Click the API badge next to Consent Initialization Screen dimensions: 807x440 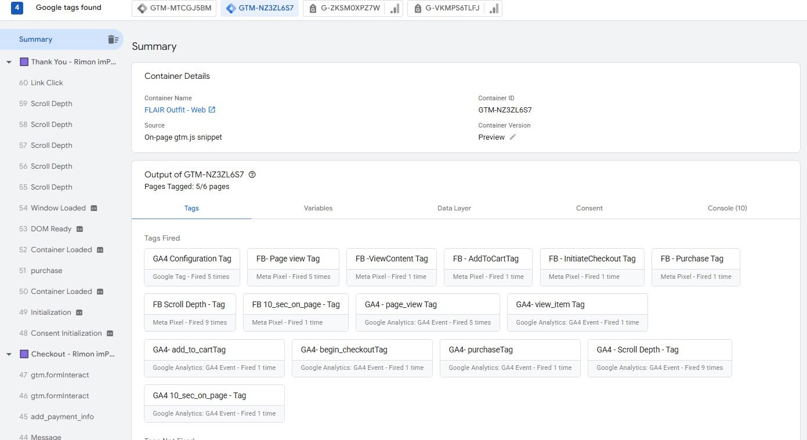(110, 333)
